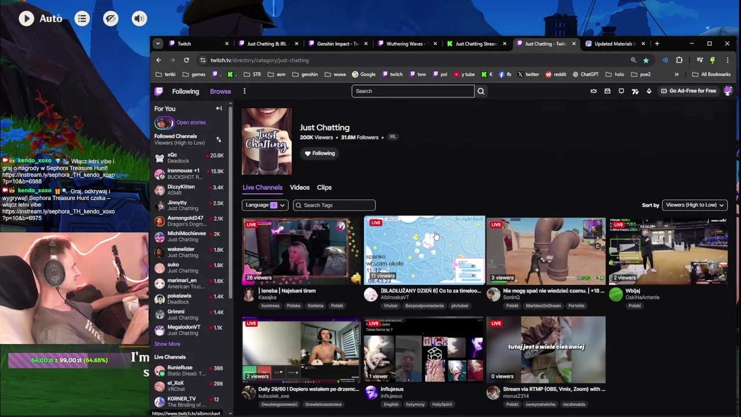
Task: Open the STR bookmark folder
Action: pyautogui.click(x=252, y=74)
